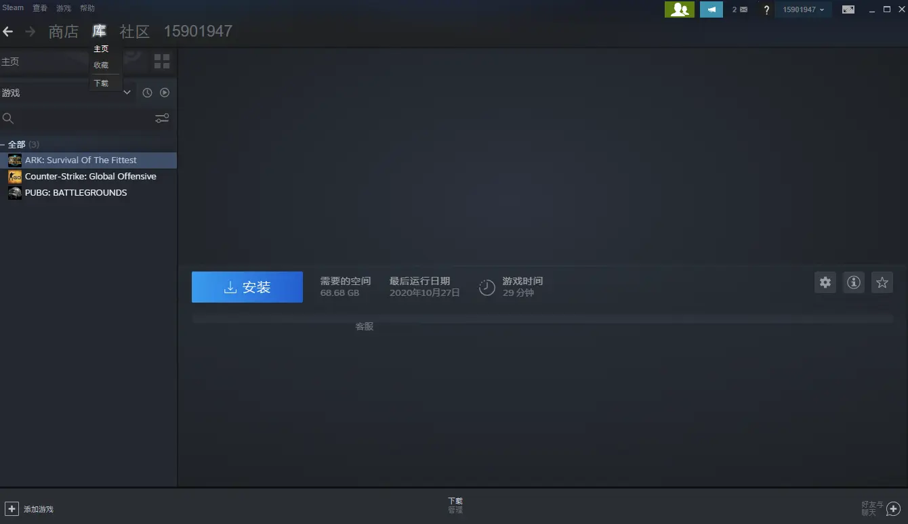Add ARK to favorites star
The width and height of the screenshot is (908, 524).
click(x=882, y=282)
